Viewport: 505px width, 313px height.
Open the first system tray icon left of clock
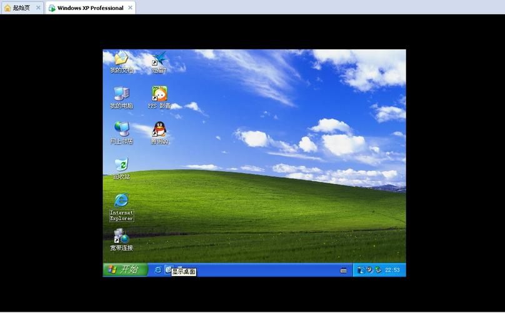tap(361, 270)
